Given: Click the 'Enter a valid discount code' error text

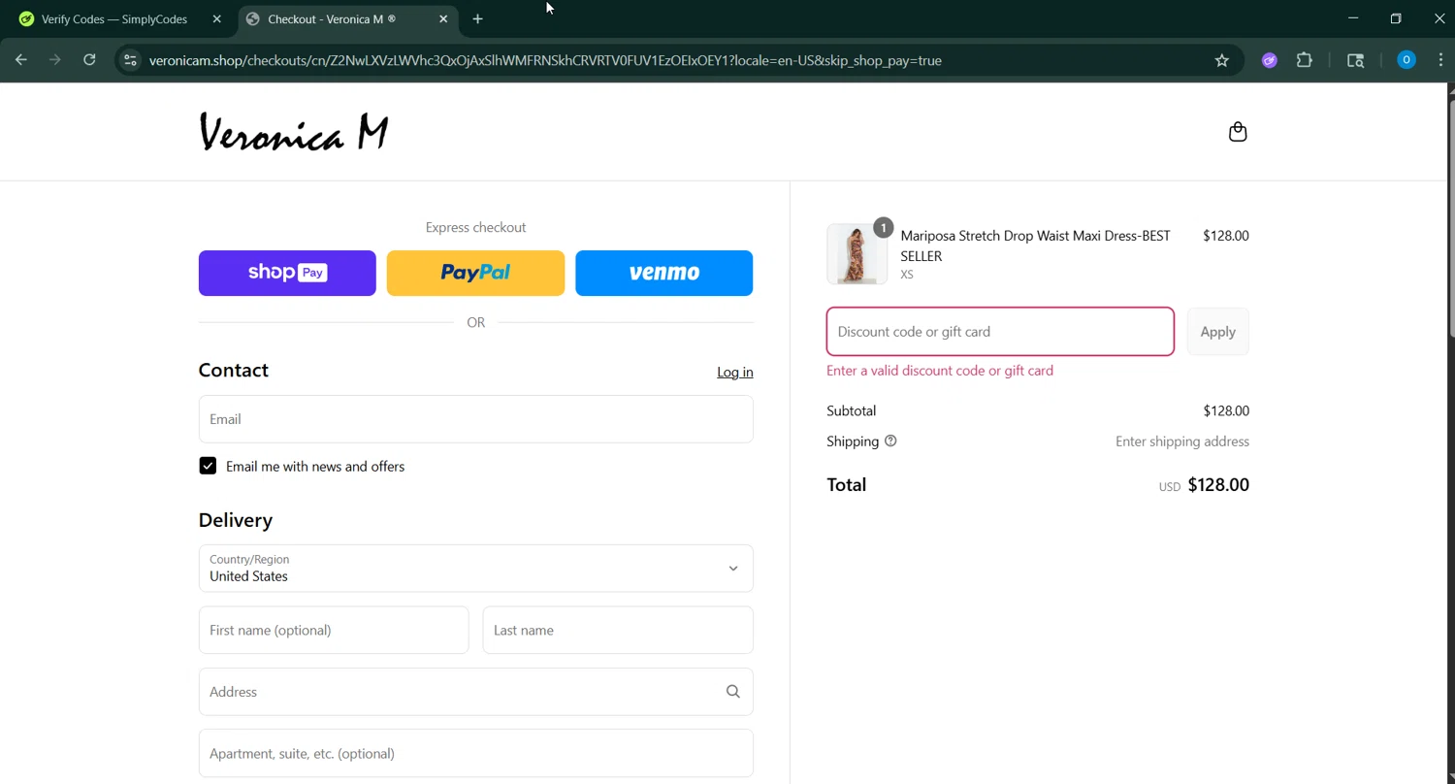Looking at the screenshot, I should [940, 371].
